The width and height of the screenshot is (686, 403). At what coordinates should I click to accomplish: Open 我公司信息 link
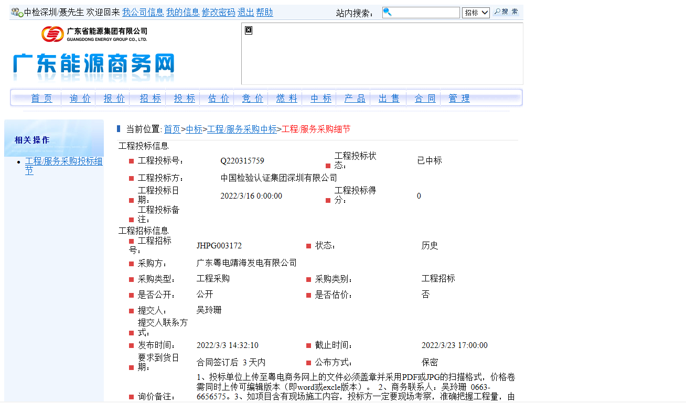point(143,13)
